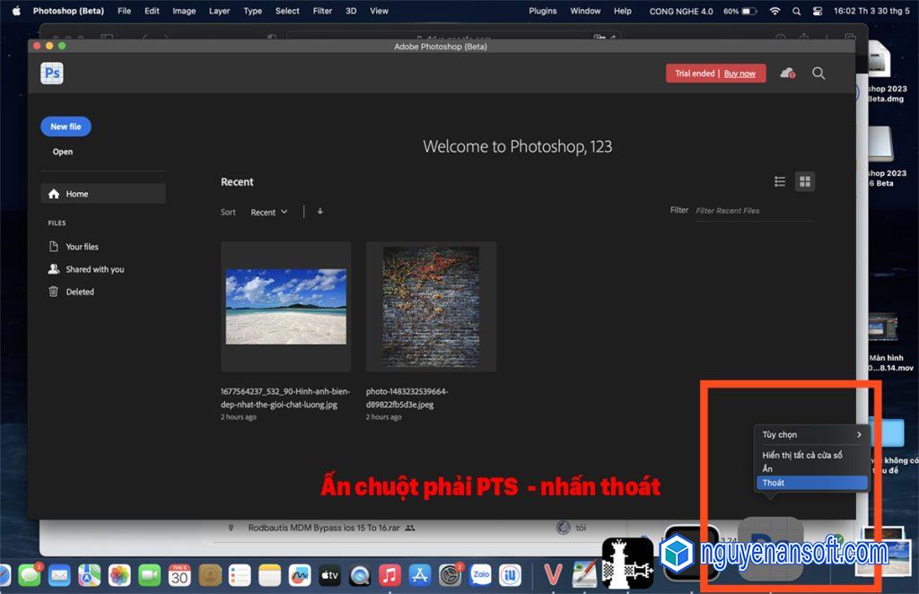Open System Settings from the Dock
This screenshot has width=919, height=594.
click(x=451, y=575)
